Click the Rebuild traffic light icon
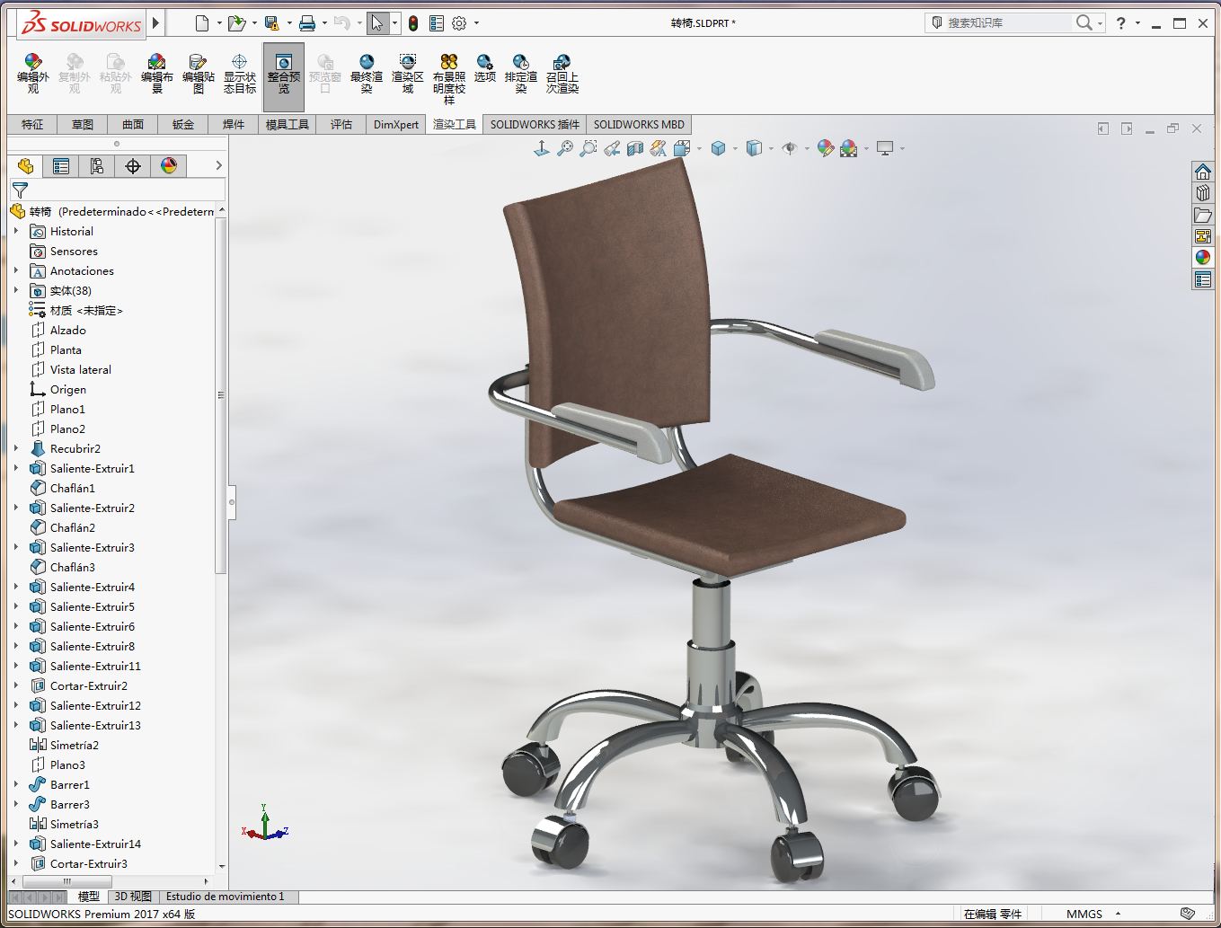 click(413, 23)
